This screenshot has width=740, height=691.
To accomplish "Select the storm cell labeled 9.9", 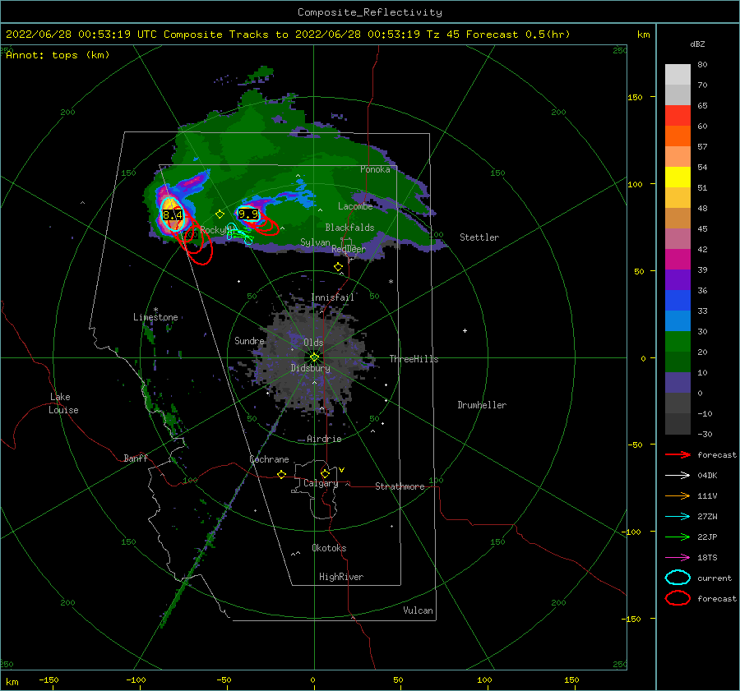I will click(x=248, y=214).
